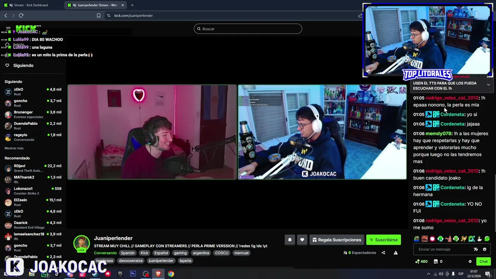496x279 pixels.
Task: Click the heart follow icon beside the bell
Action: pos(302,240)
